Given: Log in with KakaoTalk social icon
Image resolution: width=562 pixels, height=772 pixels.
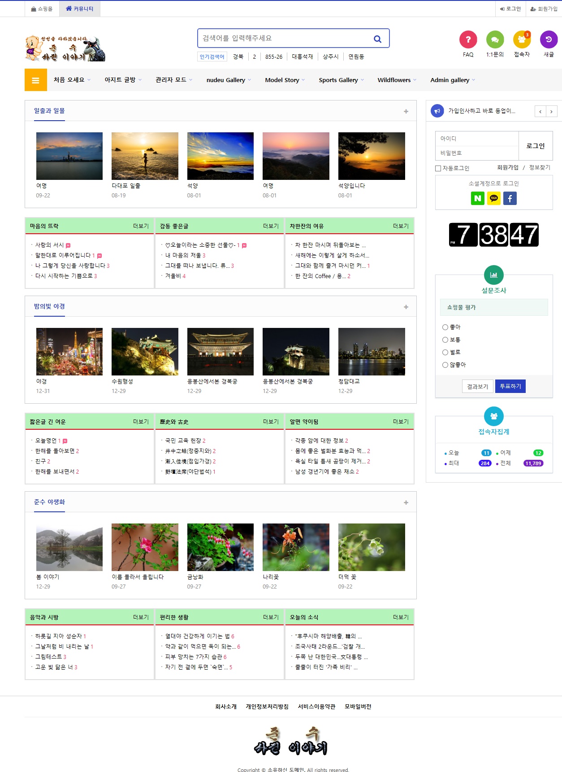Looking at the screenshot, I should [x=494, y=198].
